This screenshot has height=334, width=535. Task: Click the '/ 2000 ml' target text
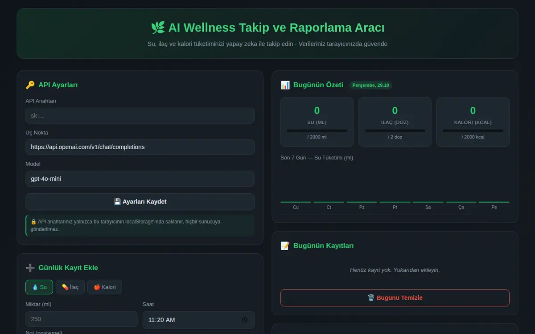click(x=317, y=137)
